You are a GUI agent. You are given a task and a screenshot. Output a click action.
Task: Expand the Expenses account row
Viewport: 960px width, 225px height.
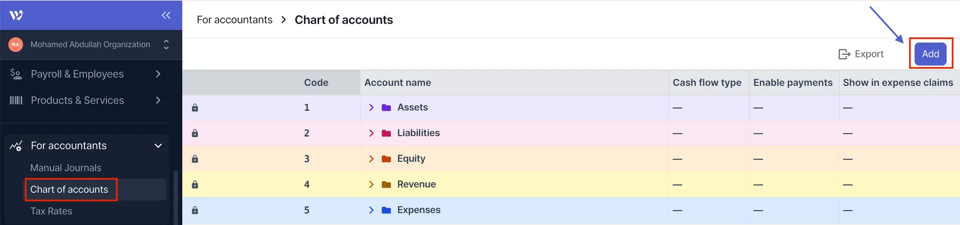[x=371, y=210]
